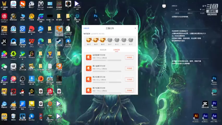The width and height of the screenshot is (222, 125).
Task: Click 未完成 for 累计直播300分钟 task
Action: pos(129,68)
